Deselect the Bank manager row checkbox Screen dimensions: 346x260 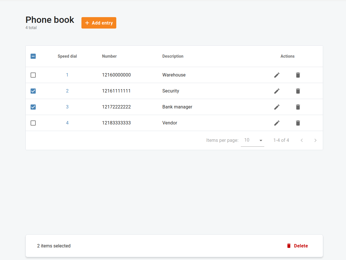pyautogui.click(x=33, y=107)
